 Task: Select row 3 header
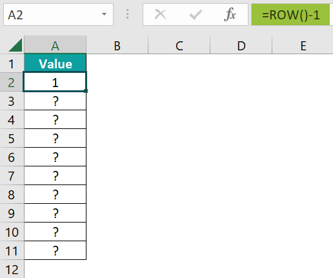point(12,101)
